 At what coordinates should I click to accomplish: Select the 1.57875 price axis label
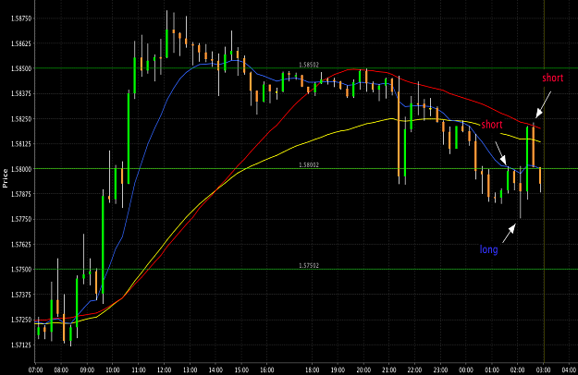point(21,194)
